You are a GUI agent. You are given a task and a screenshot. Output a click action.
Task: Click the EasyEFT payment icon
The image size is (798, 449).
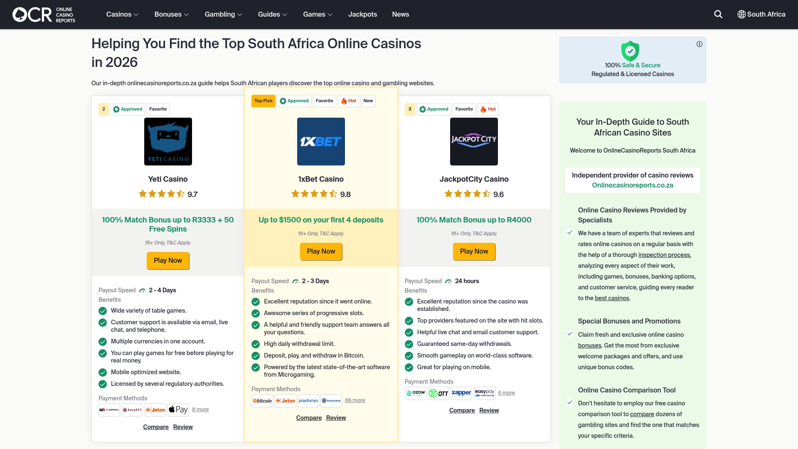tap(132, 410)
